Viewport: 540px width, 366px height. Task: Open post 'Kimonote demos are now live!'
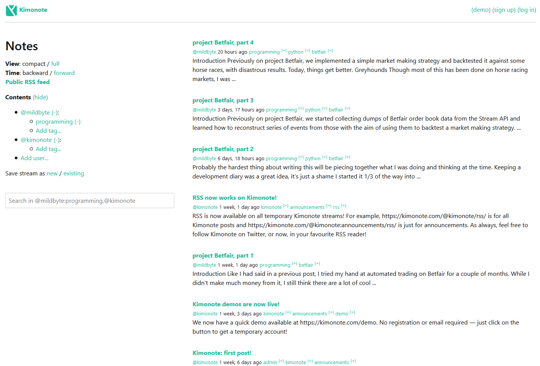click(x=236, y=304)
